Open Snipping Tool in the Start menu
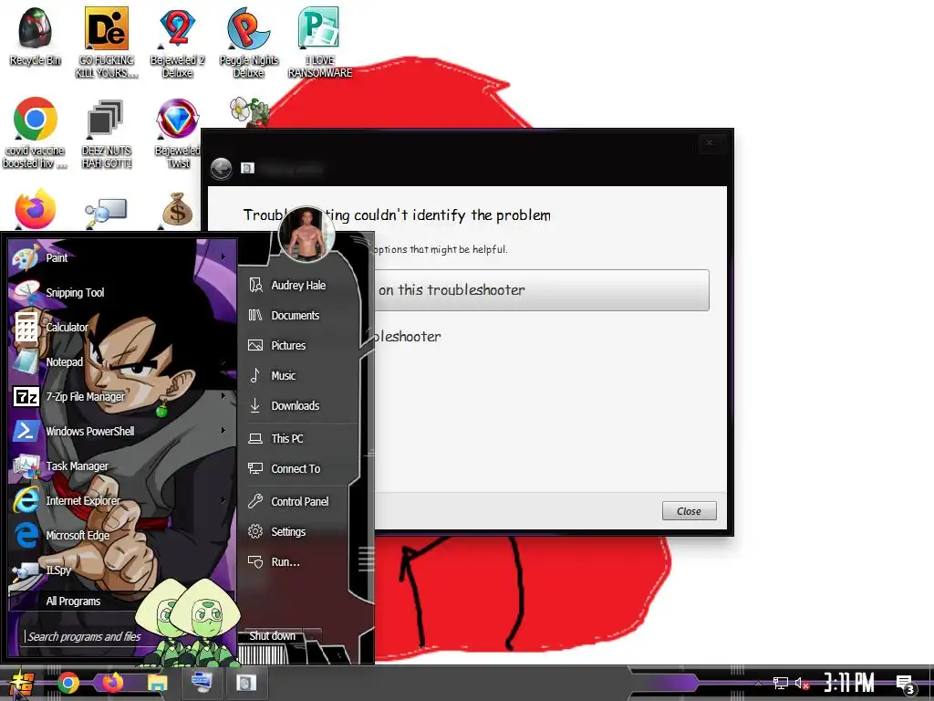The image size is (934, 701). 122,293
